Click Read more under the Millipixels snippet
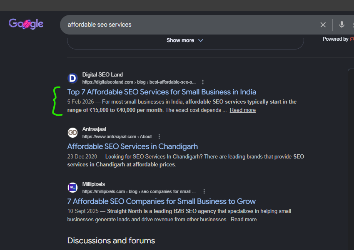This screenshot has height=250, width=354. (x=244, y=219)
